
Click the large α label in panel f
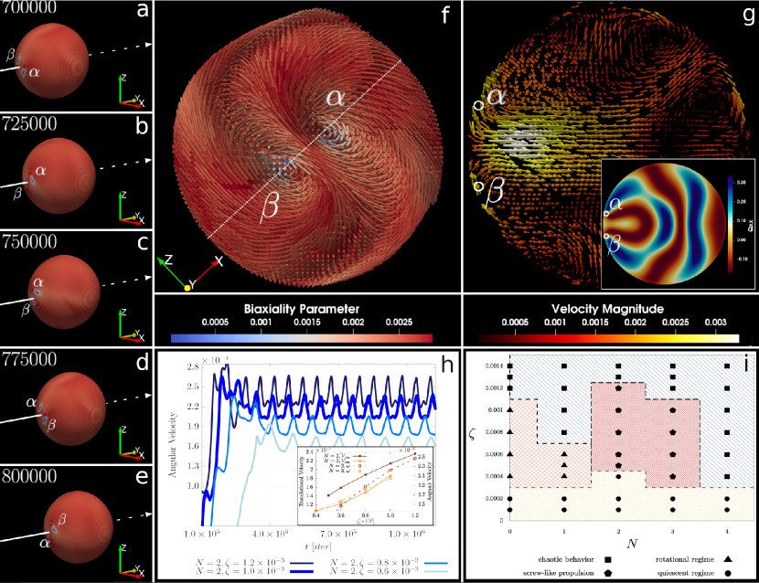click(336, 97)
